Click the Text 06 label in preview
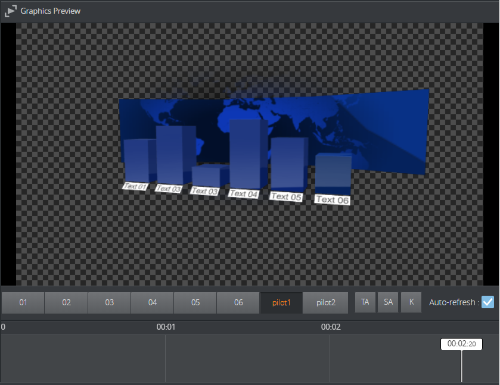The width and height of the screenshot is (500, 385). coord(333,200)
